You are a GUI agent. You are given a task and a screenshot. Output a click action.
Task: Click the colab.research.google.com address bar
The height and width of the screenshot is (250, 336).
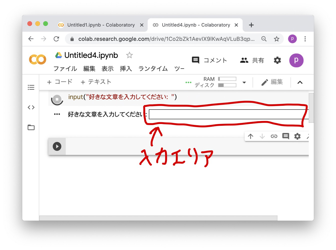coord(166,39)
